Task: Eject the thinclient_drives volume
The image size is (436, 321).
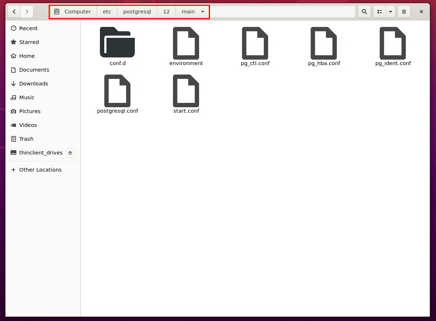Action: 70,153
